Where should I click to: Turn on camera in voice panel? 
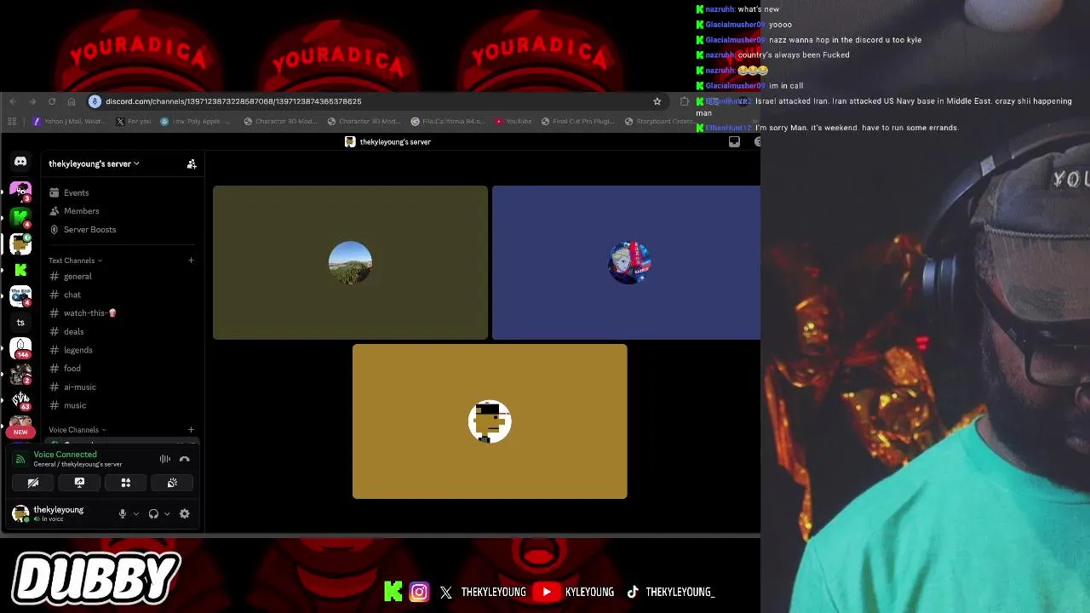33,483
